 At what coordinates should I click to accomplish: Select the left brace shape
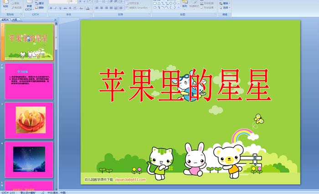point(171,8)
